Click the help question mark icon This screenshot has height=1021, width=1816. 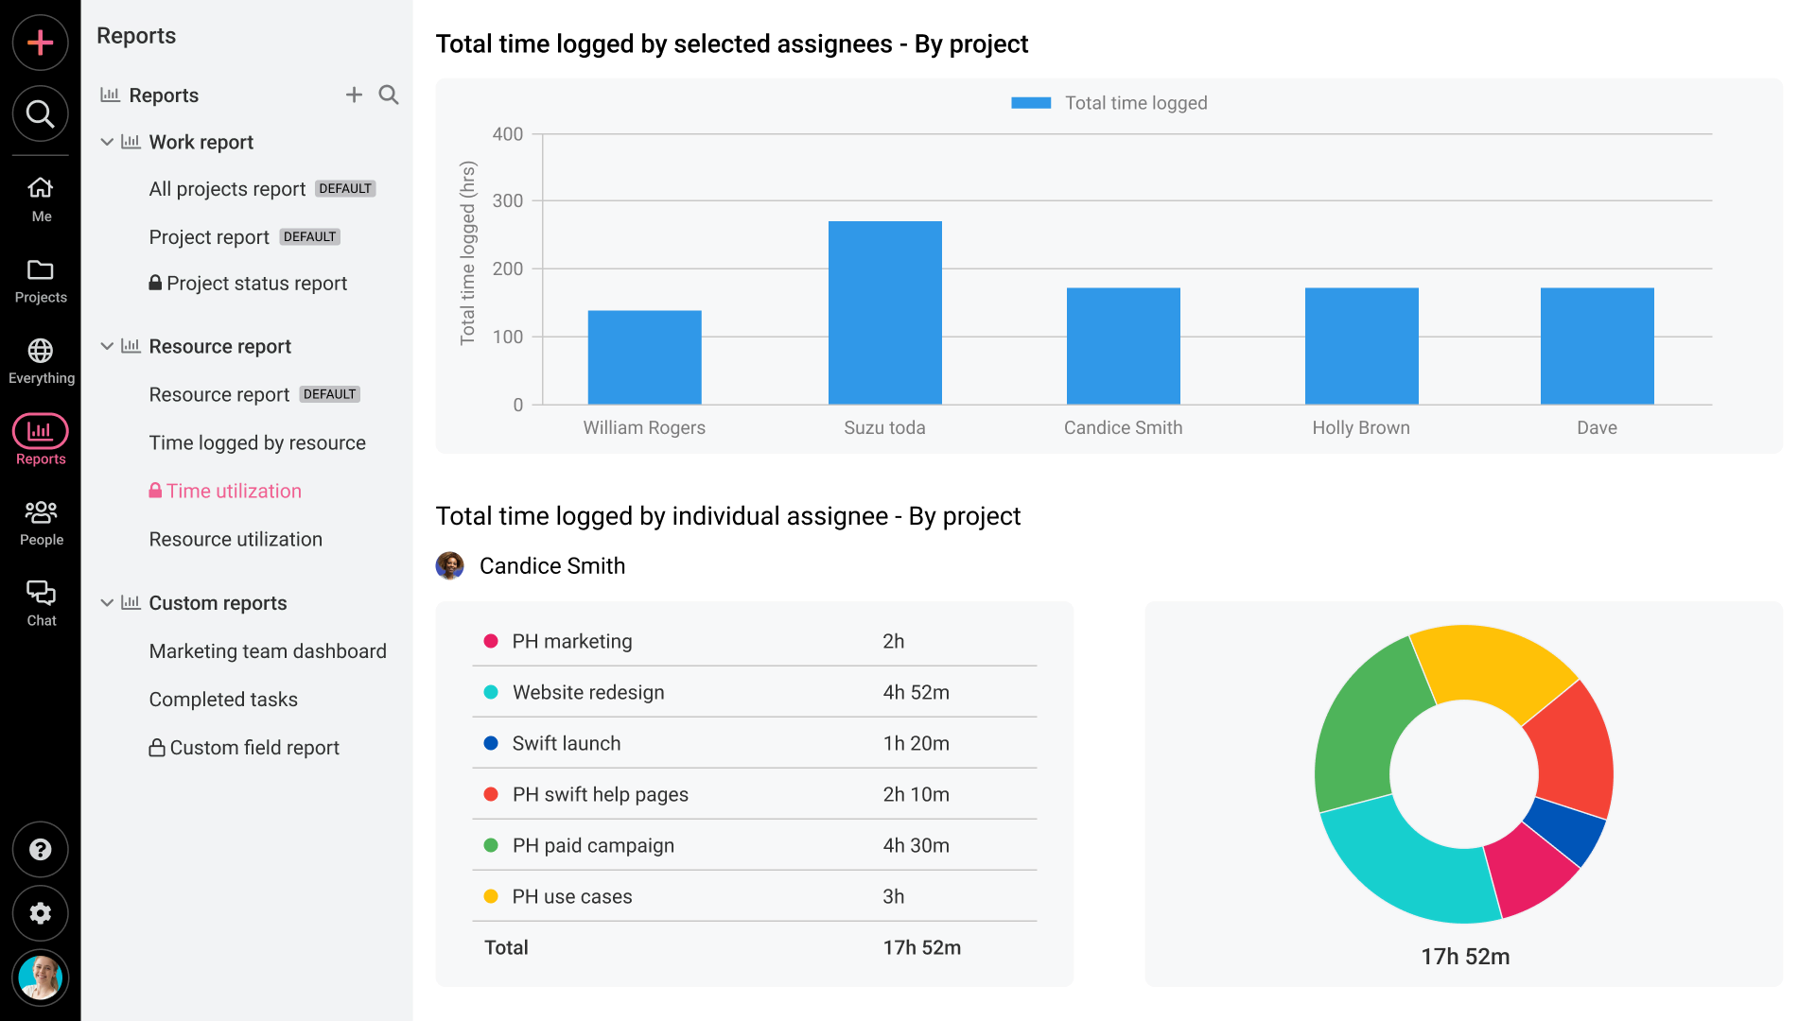(x=40, y=849)
